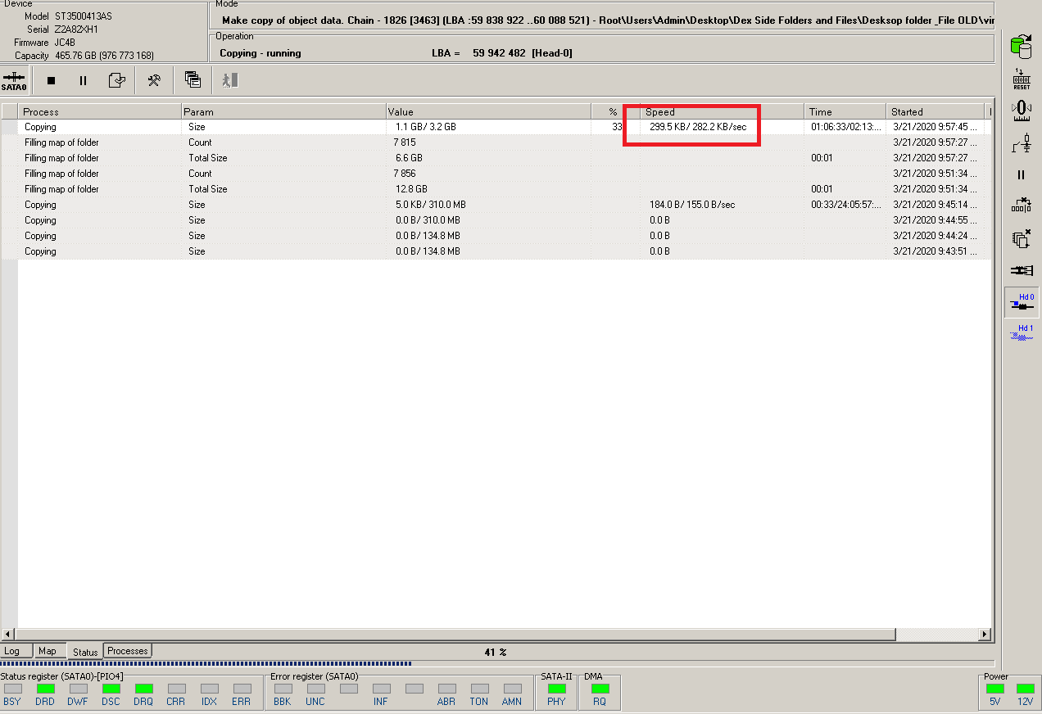Open the document check icon in toolbar
The width and height of the screenshot is (1042, 714).
coord(116,80)
